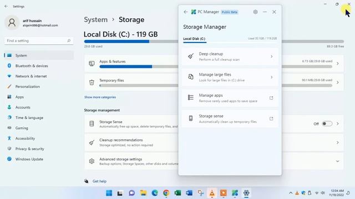Open Deep cleanup chevron arrow
This screenshot has width=355, height=199.
click(271, 56)
